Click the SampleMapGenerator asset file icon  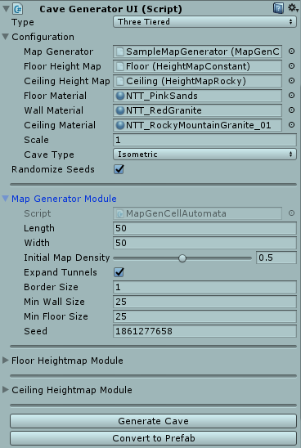point(120,52)
